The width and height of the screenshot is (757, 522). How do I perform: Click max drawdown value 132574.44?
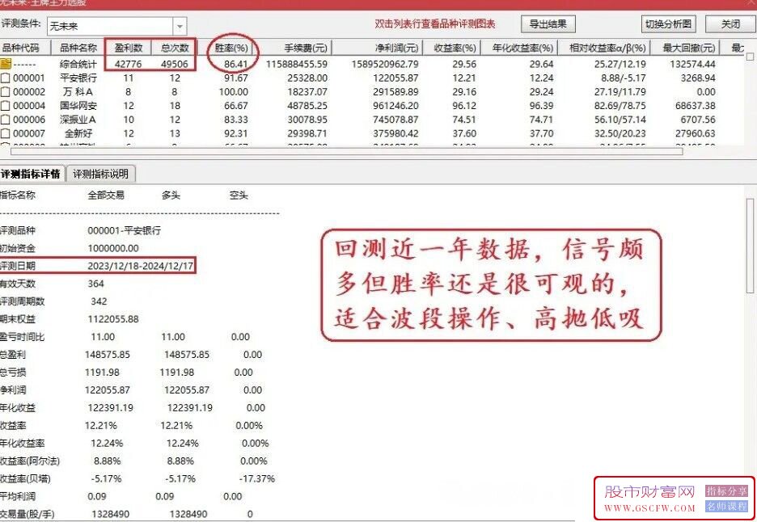pos(693,64)
